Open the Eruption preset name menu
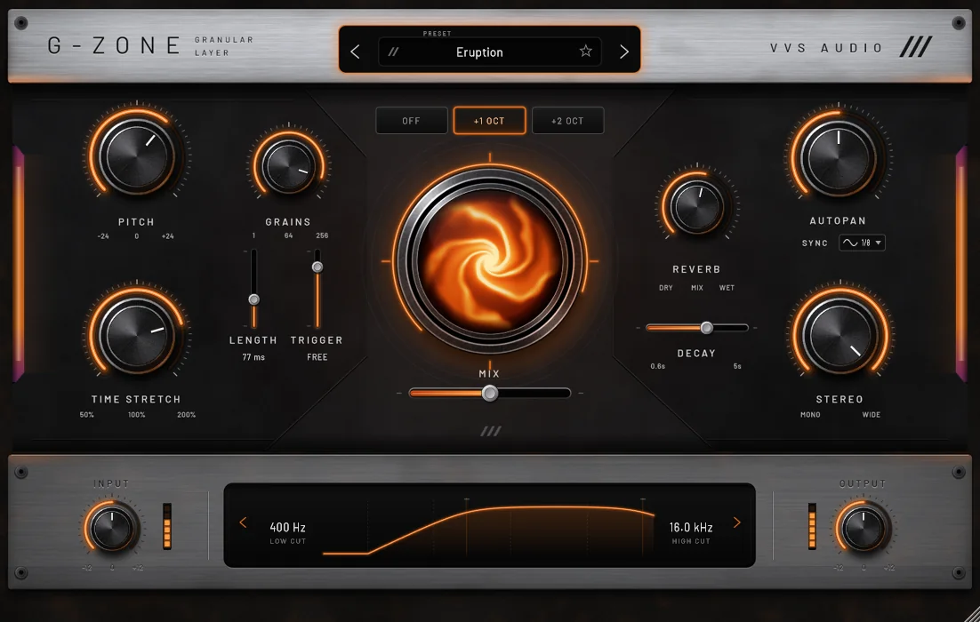Image resolution: width=980 pixels, height=622 pixels. tap(479, 52)
